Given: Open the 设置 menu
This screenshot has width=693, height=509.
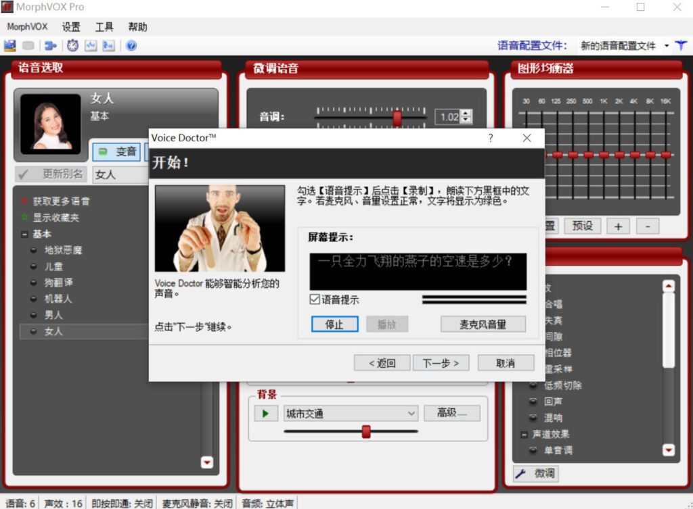Looking at the screenshot, I should tap(71, 27).
